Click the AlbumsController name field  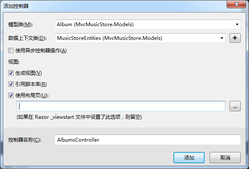[x=148, y=140]
